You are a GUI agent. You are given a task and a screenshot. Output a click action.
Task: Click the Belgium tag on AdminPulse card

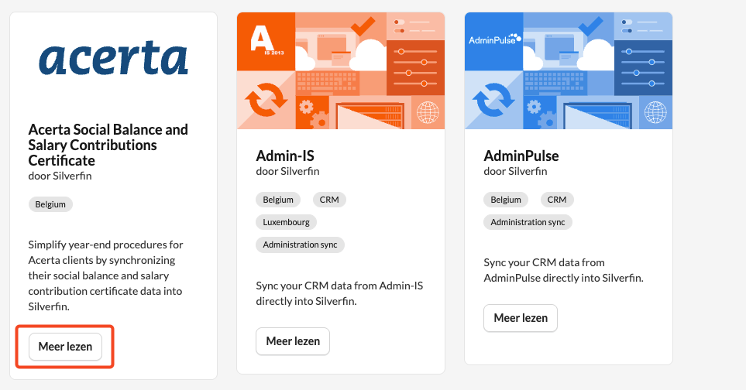[506, 200]
